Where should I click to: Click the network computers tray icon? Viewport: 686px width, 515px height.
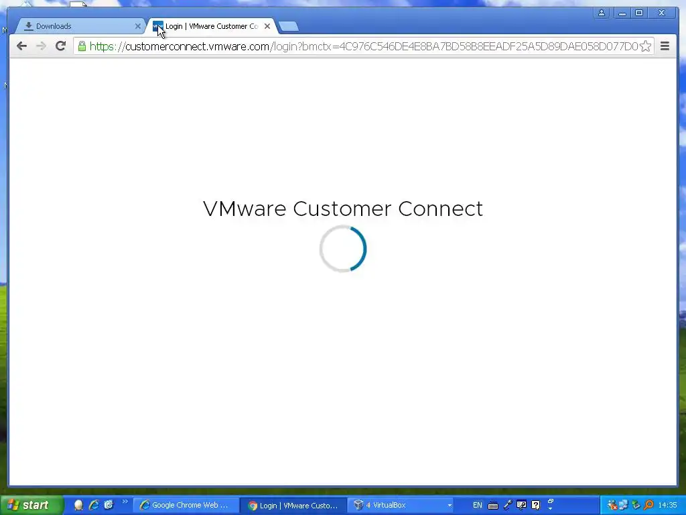click(x=624, y=505)
